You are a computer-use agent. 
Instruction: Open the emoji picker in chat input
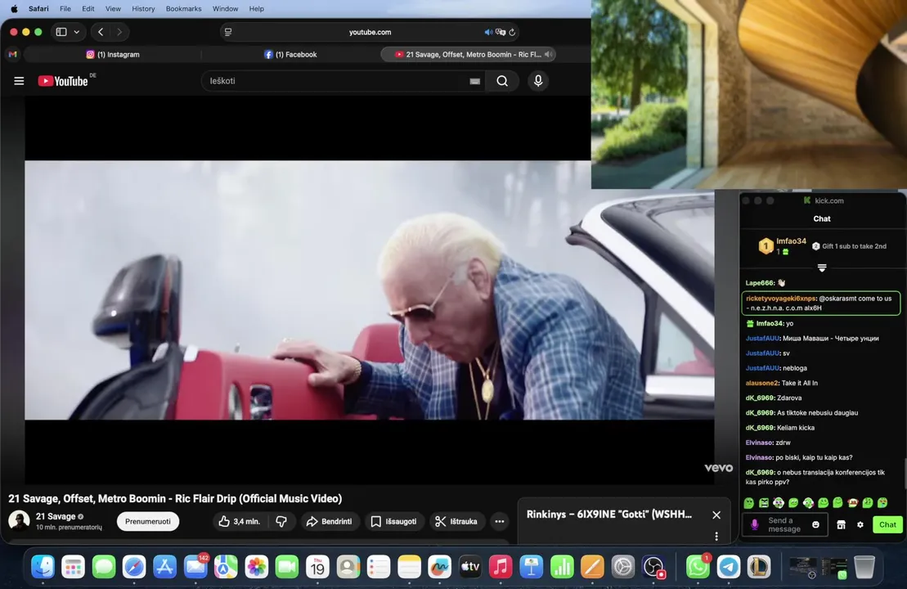tap(815, 524)
